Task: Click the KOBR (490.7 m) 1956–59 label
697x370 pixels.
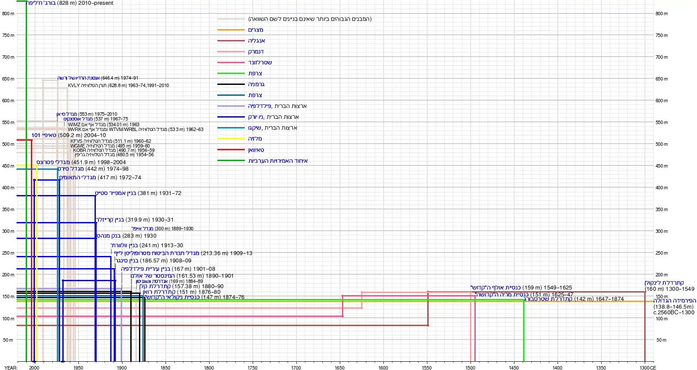Action: click(114, 150)
